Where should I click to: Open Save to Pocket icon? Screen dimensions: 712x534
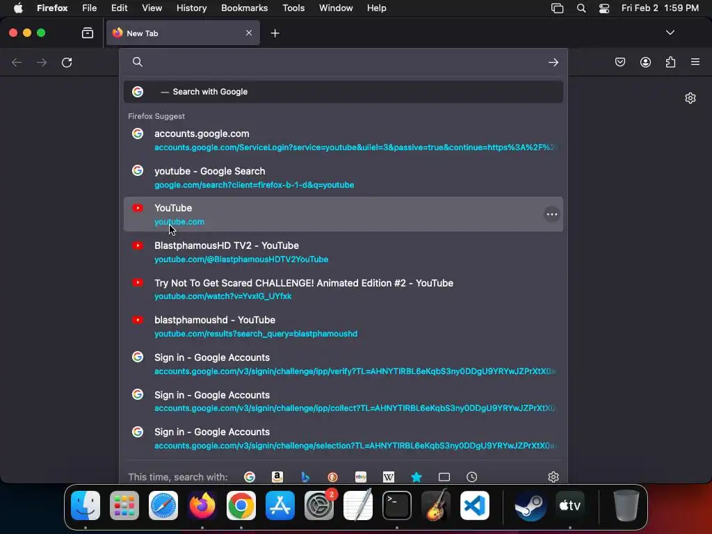[x=620, y=62]
